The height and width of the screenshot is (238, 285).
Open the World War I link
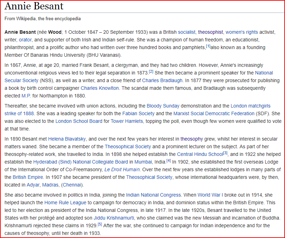[x=210, y=195]
